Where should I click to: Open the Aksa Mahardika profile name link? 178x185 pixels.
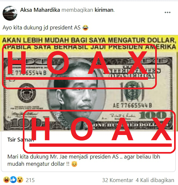40,10
